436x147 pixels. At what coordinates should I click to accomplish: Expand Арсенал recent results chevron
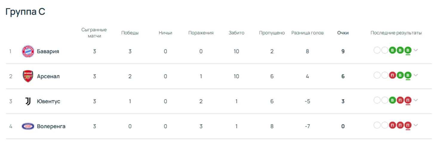(x=416, y=75)
